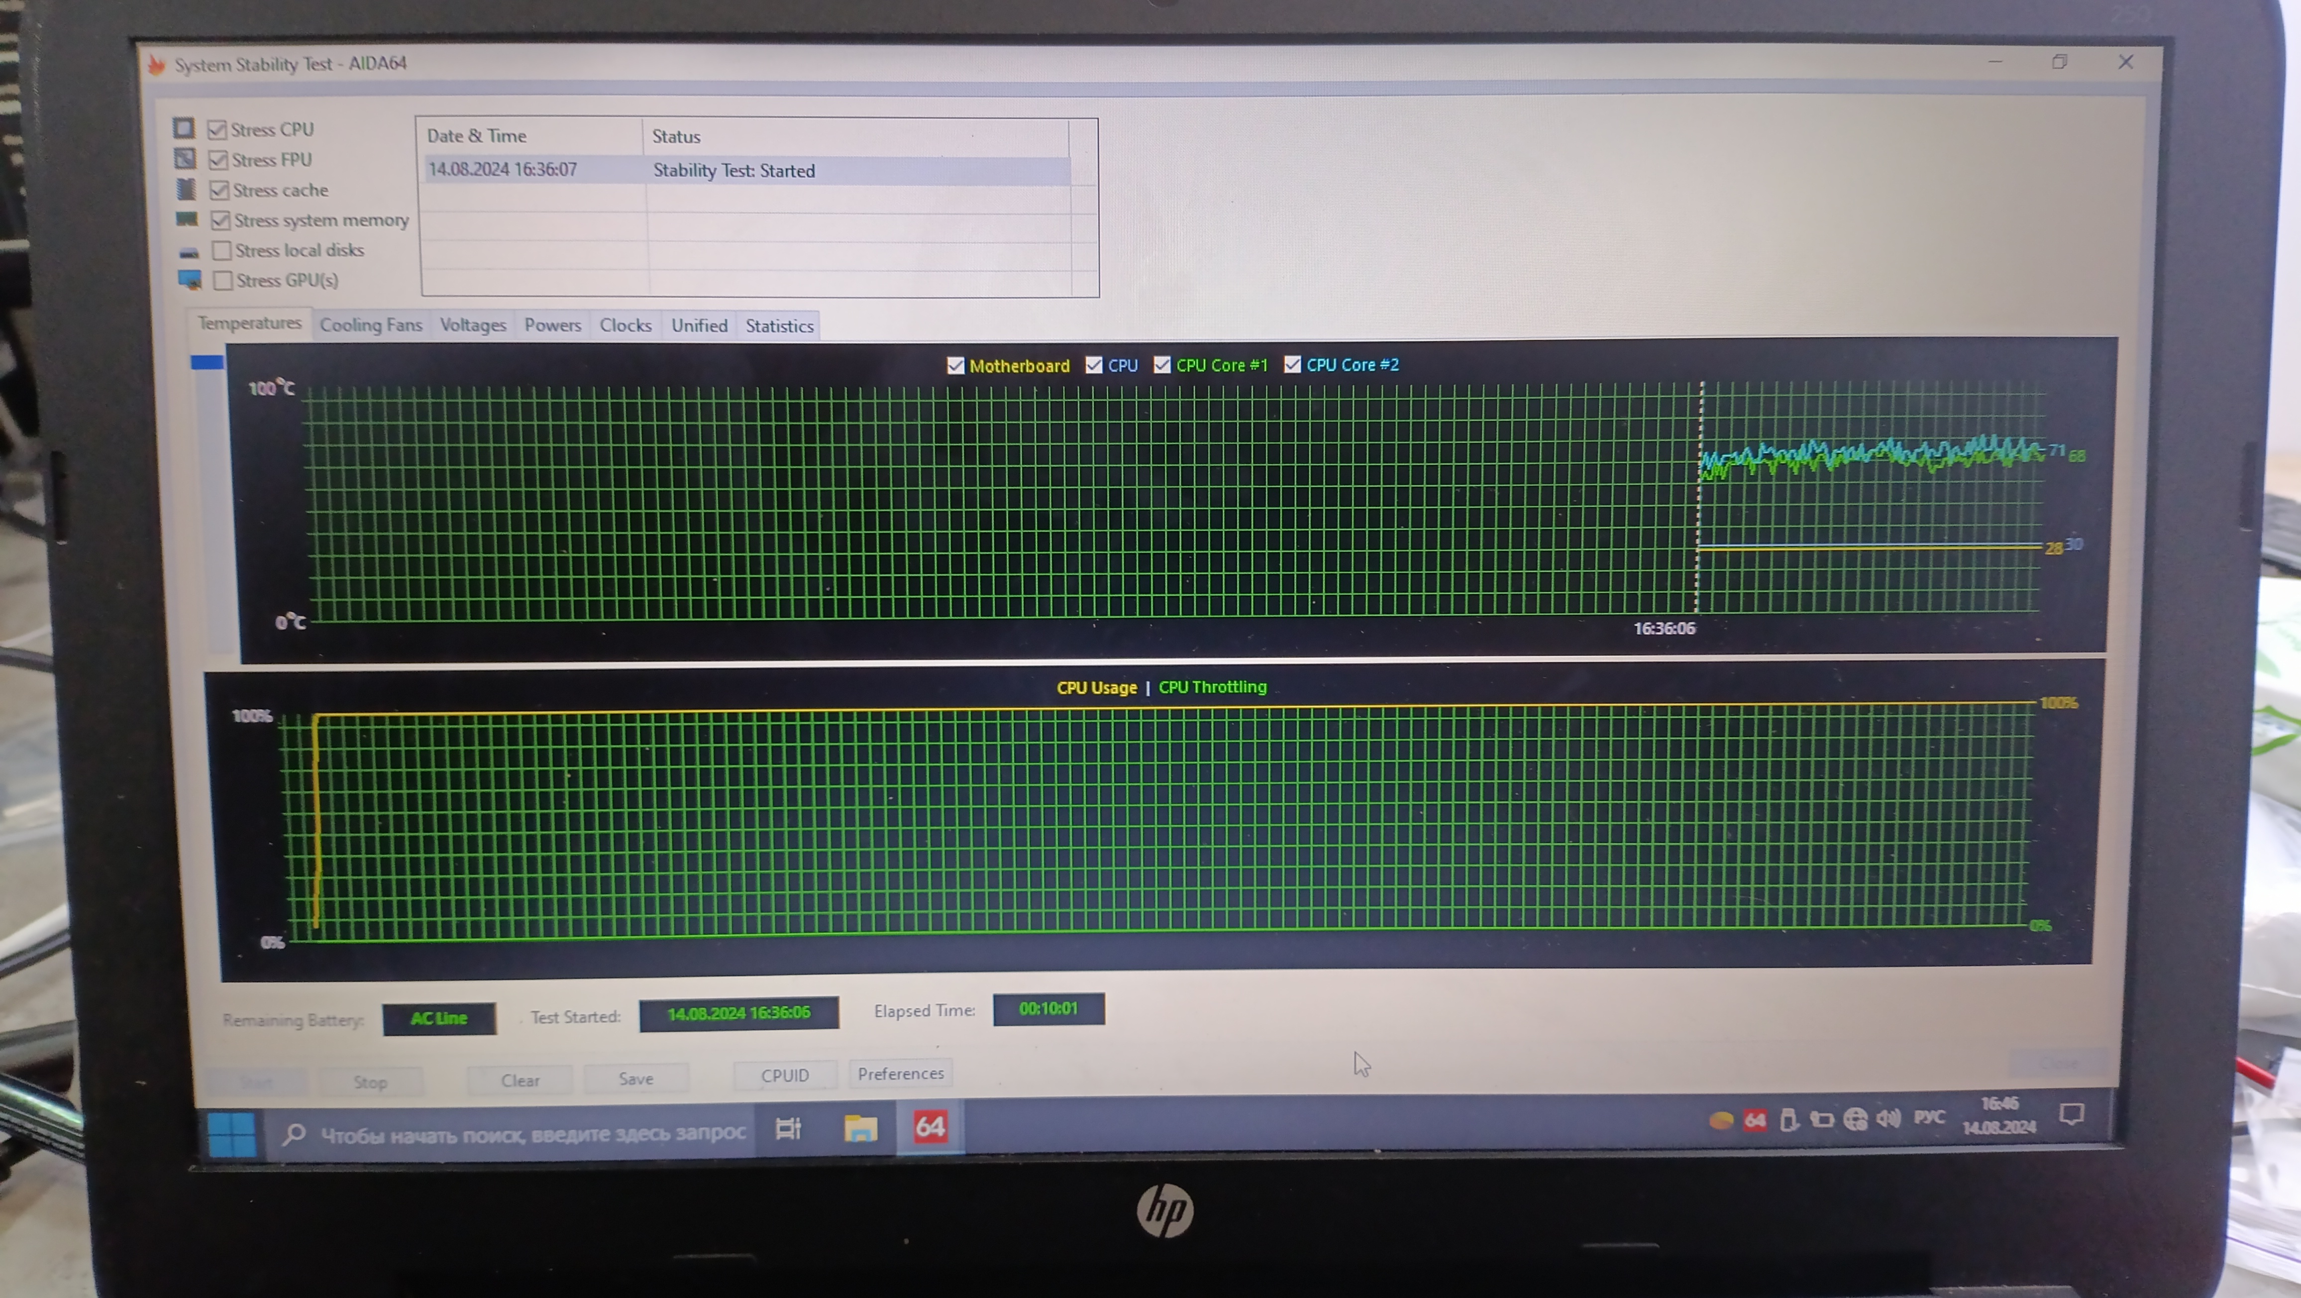The height and width of the screenshot is (1298, 2301).
Task: Click the blue slider handle left of temperature graph
Action: pos(207,362)
